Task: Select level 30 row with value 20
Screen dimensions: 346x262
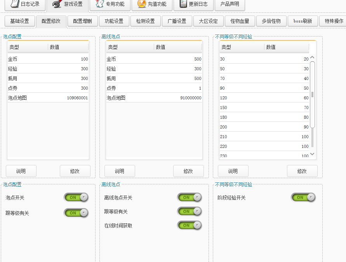Action: (264, 59)
